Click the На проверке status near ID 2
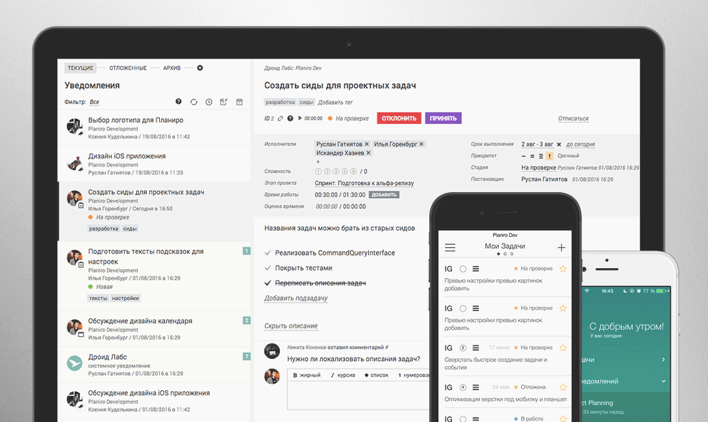Viewport: 708px width, 422px height. coord(348,118)
